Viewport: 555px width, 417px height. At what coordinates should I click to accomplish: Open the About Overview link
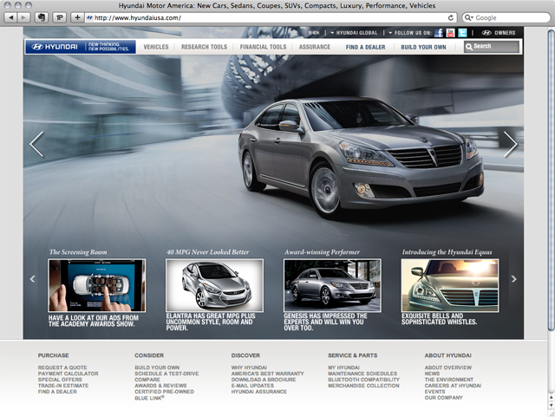pos(448,368)
